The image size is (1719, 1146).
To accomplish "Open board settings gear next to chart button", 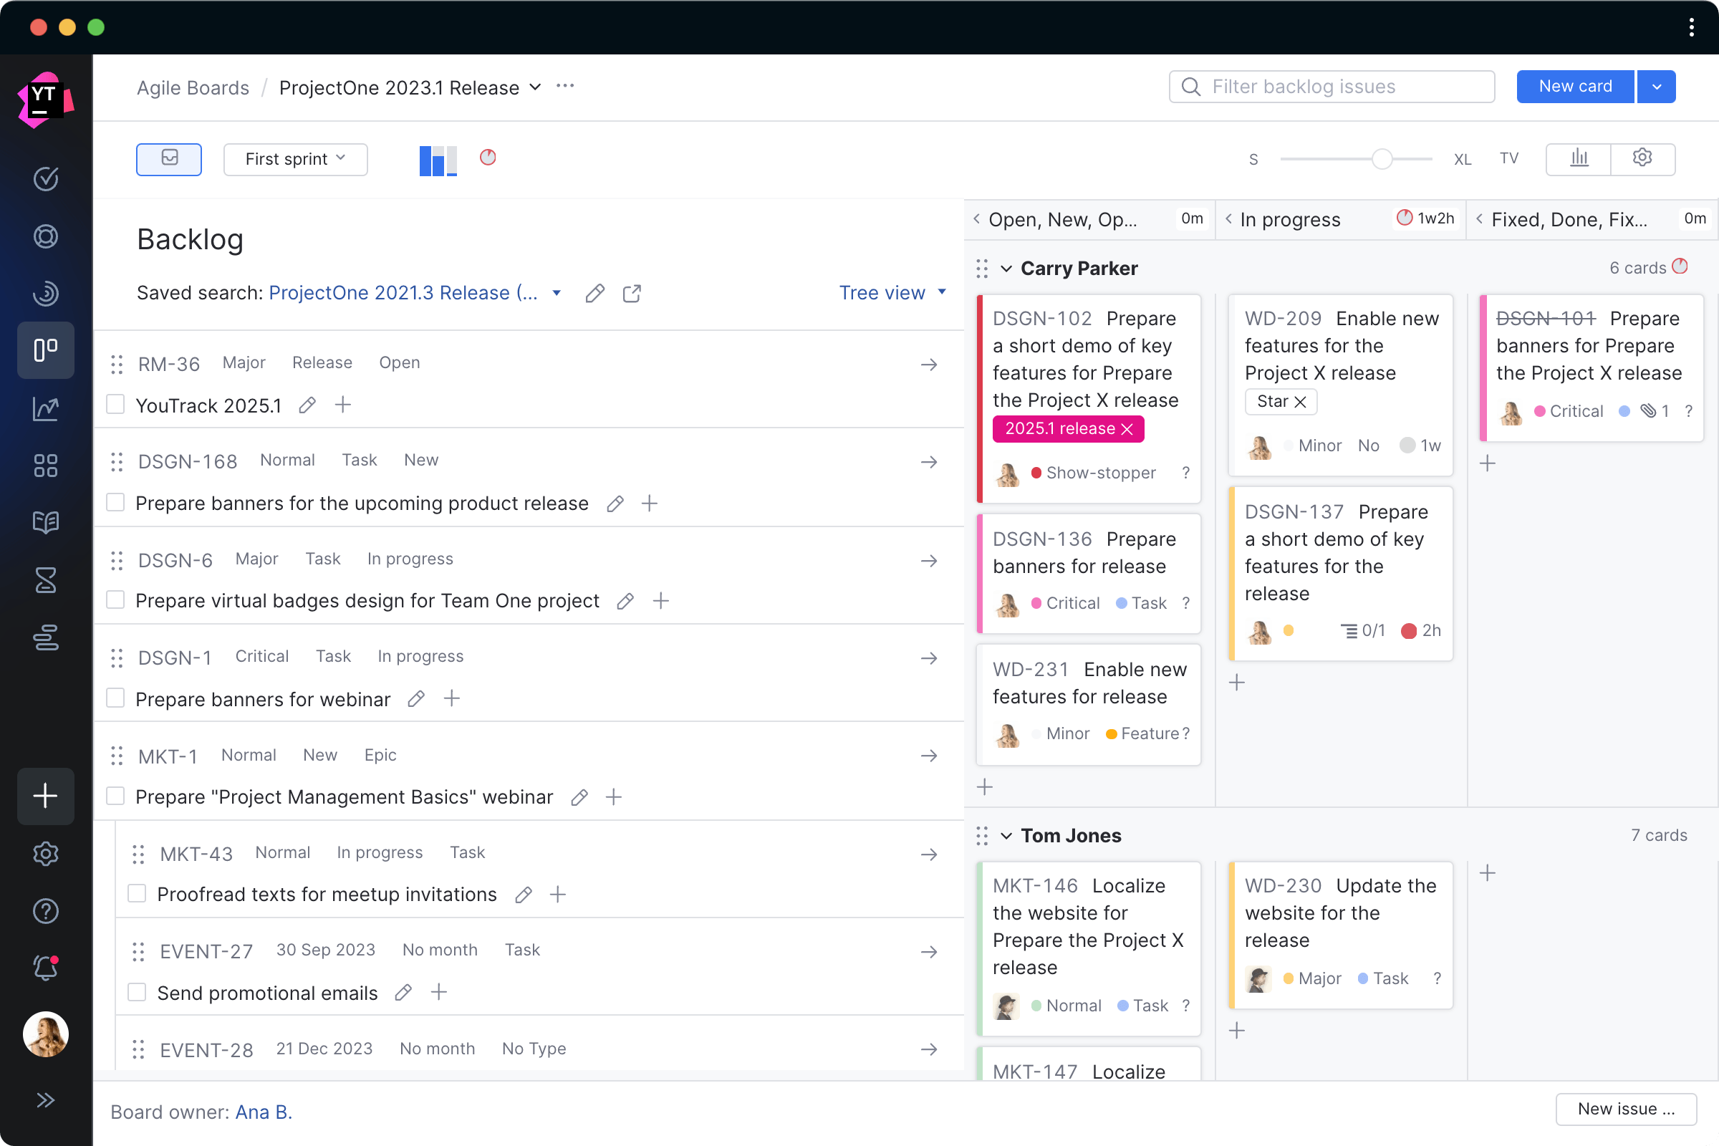I will point(1642,158).
